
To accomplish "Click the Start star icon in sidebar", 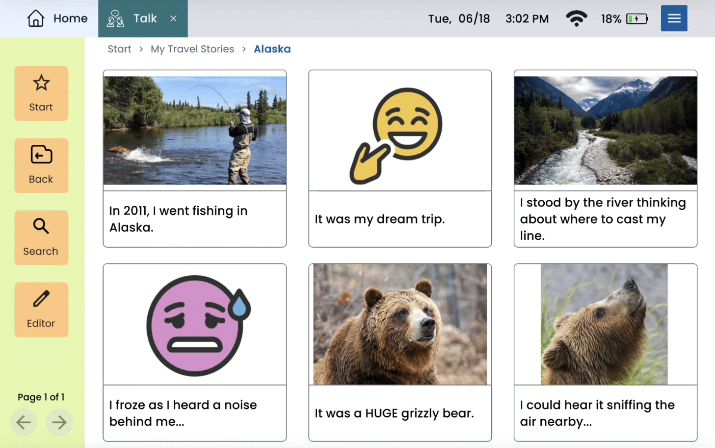I will pos(41,93).
